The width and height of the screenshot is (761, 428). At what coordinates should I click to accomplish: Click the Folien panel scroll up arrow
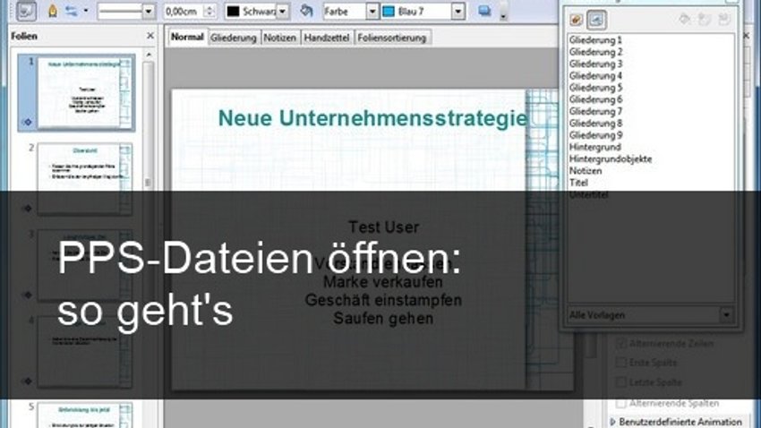pyautogui.click(x=149, y=55)
